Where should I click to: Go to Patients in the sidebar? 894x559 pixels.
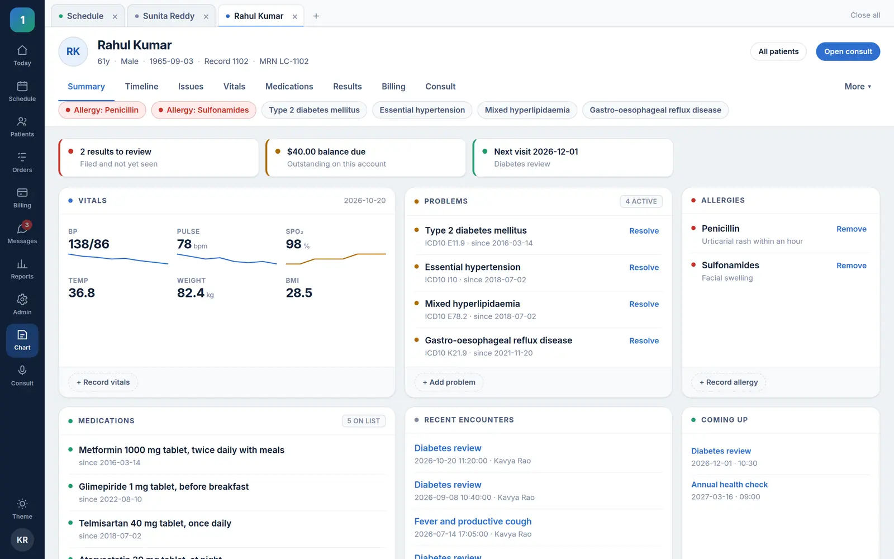point(22,127)
